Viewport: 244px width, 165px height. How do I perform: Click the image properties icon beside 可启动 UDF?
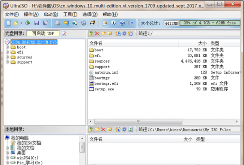point(64,33)
